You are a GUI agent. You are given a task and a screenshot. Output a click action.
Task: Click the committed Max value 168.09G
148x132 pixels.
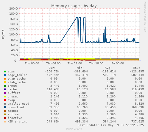click(138, 107)
